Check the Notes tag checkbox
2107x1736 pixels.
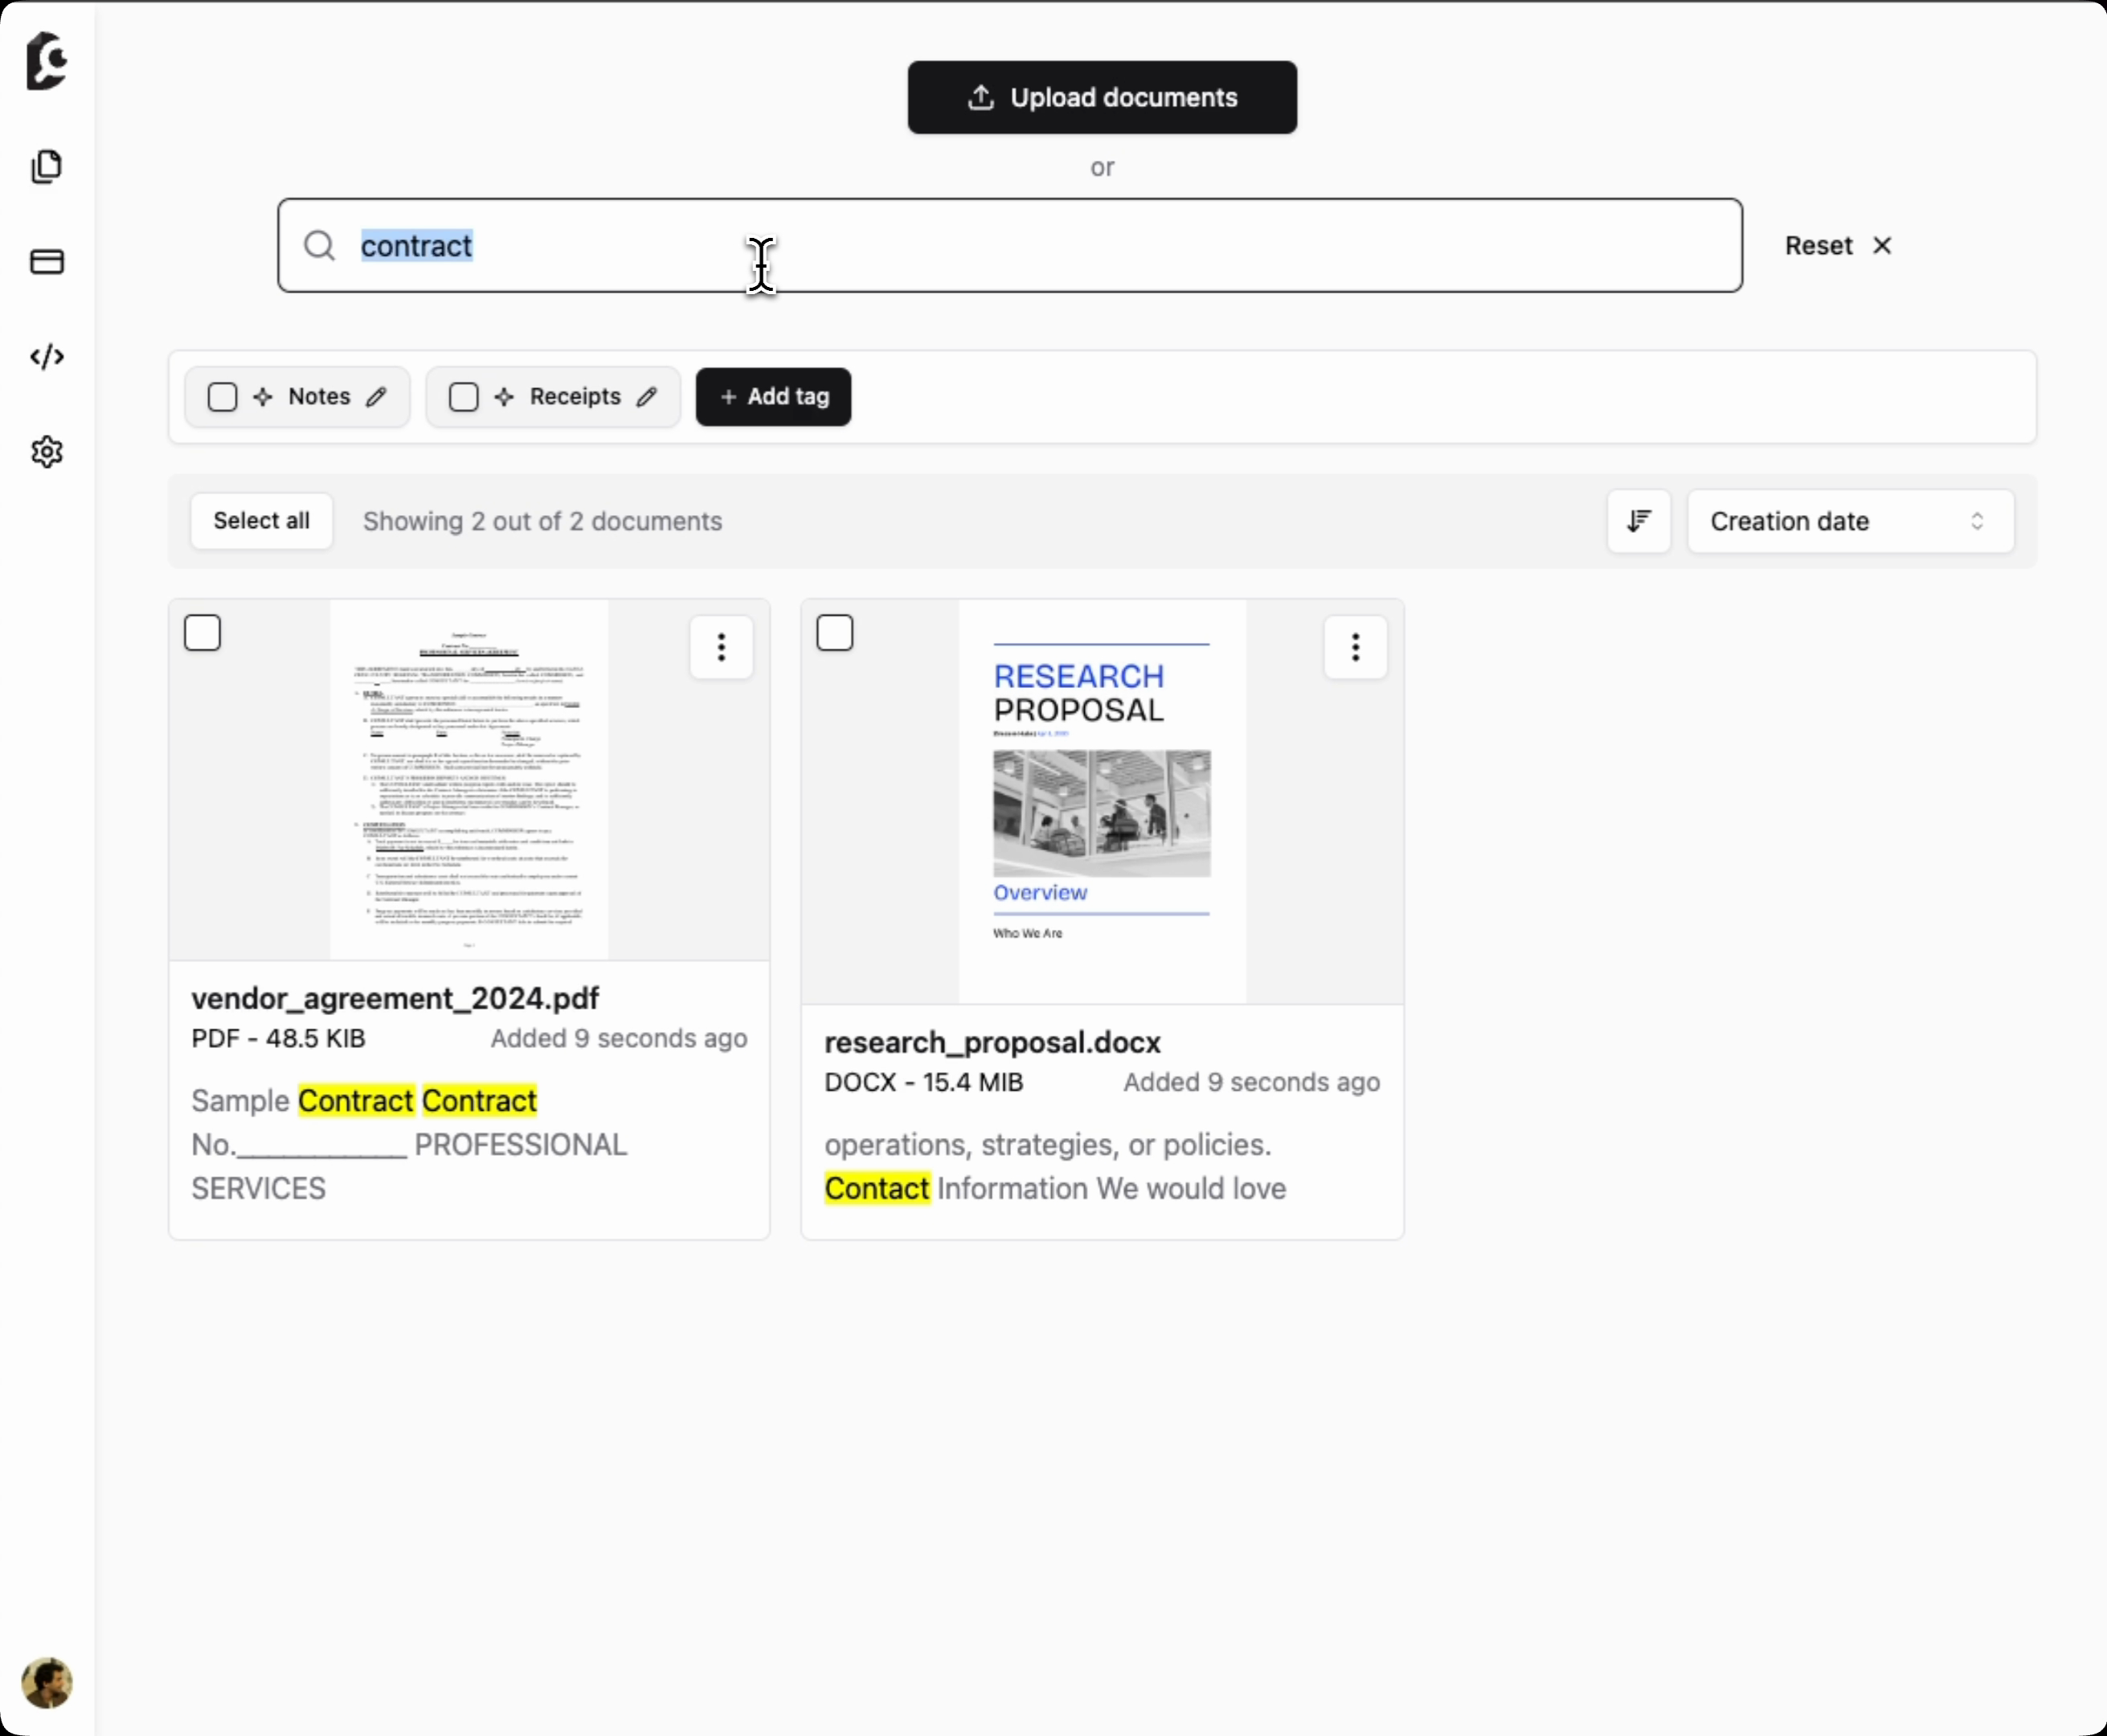pos(222,397)
